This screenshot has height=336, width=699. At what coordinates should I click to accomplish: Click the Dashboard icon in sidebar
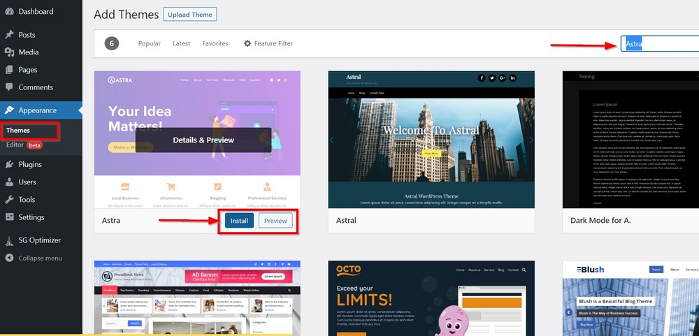click(9, 12)
